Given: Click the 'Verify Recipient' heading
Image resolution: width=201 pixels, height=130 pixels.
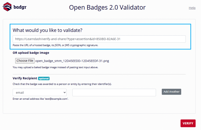Looking at the screenshot, I should [25, 78].
